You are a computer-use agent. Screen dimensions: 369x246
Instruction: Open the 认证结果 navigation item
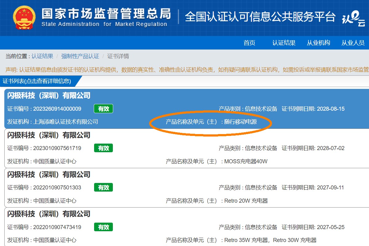pyautogui.click(x=284, y=43)
